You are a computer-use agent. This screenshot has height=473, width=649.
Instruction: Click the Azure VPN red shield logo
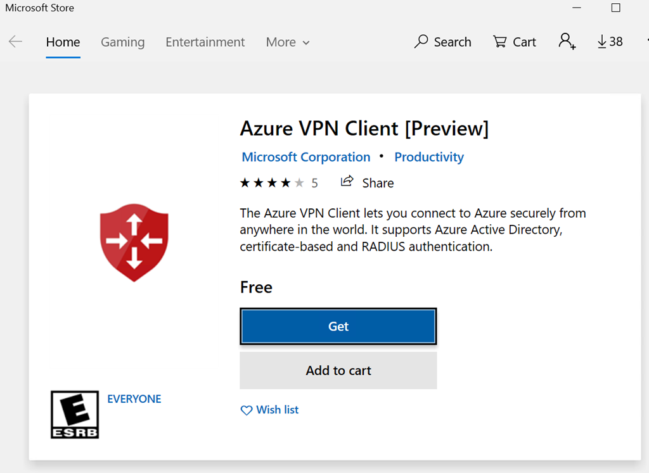tap(134, 241)
